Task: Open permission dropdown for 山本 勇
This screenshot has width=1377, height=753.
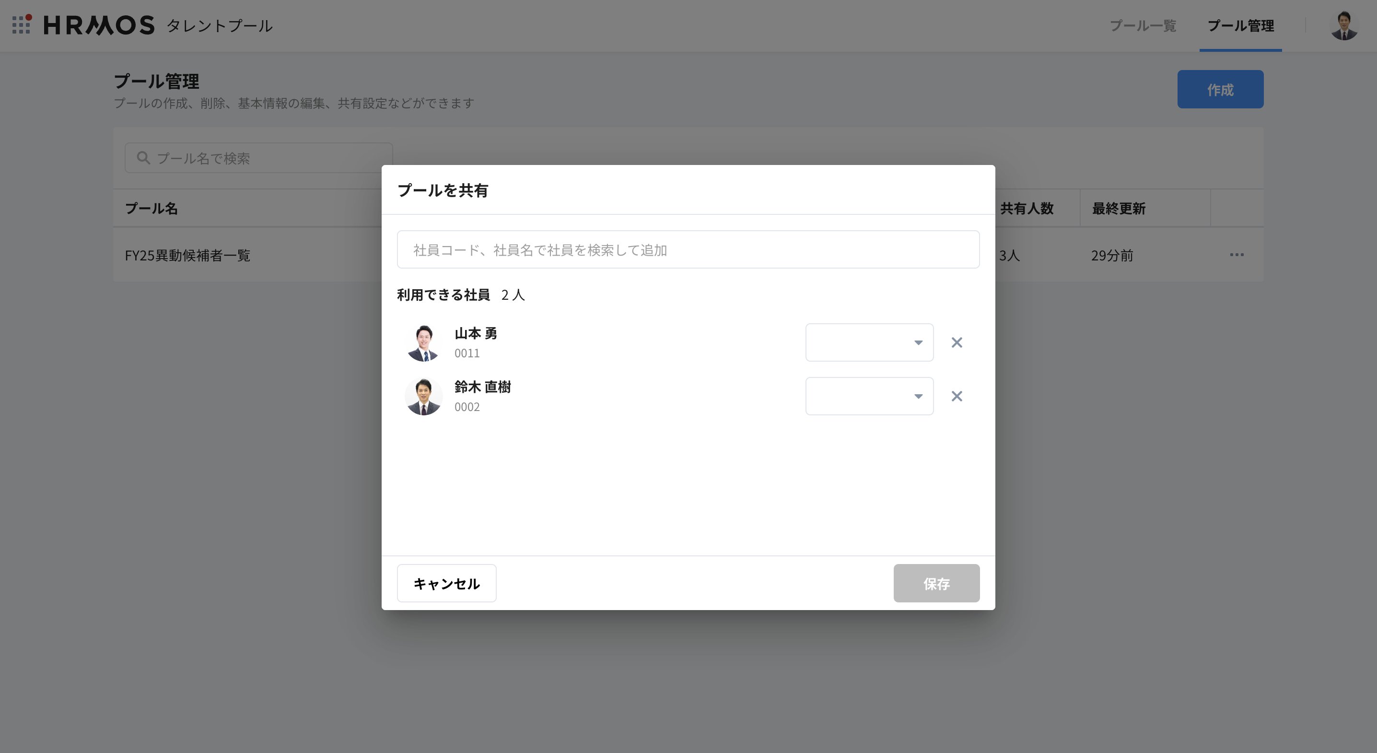Action: [x=869, y=342]
